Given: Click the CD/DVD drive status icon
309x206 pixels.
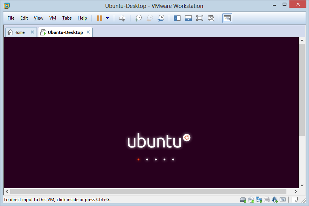Looking at the screenshot, I should (251, 200).
